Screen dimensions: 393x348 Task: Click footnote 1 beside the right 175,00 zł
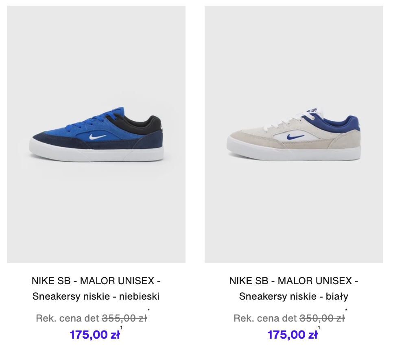[319, 328]
